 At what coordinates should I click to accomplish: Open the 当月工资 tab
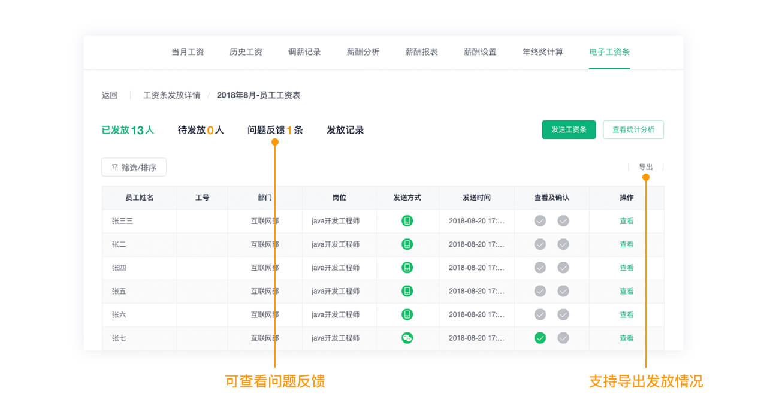pyautogui.click(x=188, y=52)
